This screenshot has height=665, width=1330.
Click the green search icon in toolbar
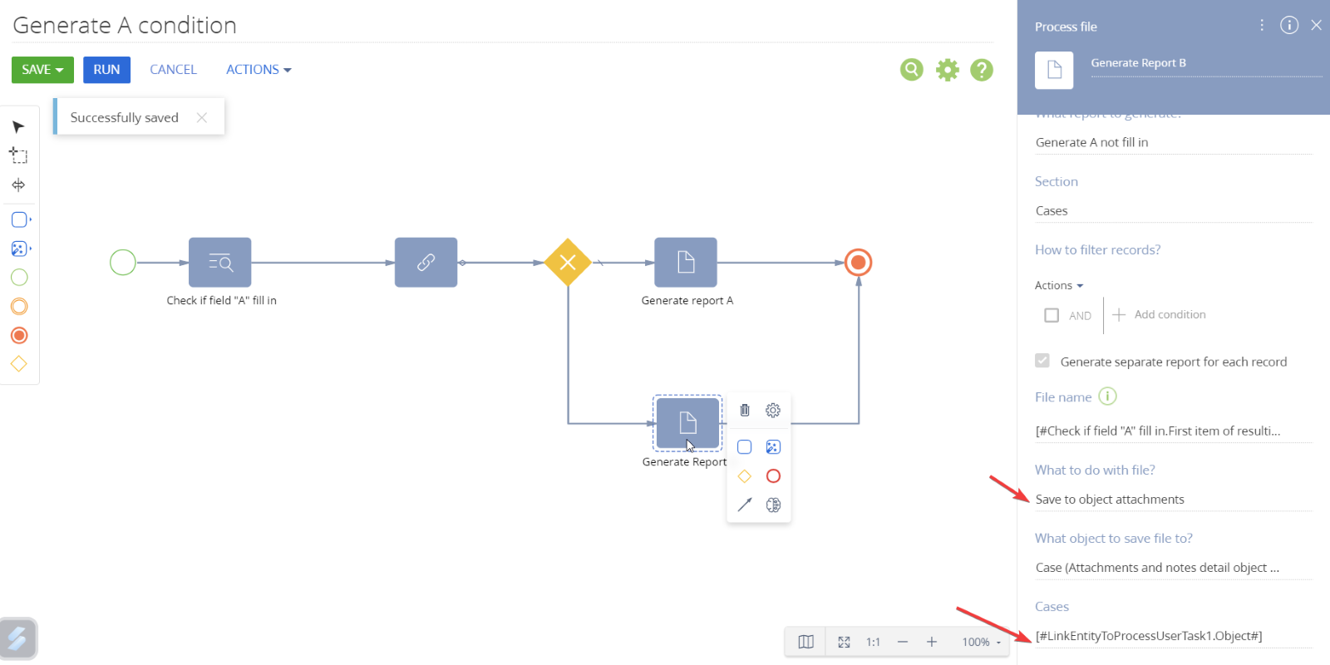pyautogui.click(x=912, y=70)
